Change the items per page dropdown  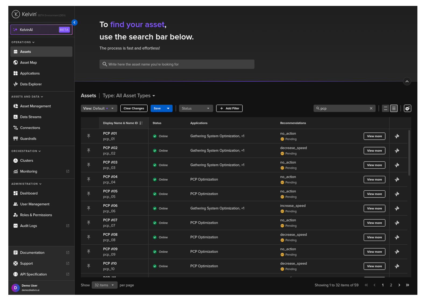click(104, 285)
